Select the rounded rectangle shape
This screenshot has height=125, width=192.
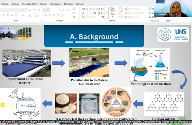click(x=103, y=9)
